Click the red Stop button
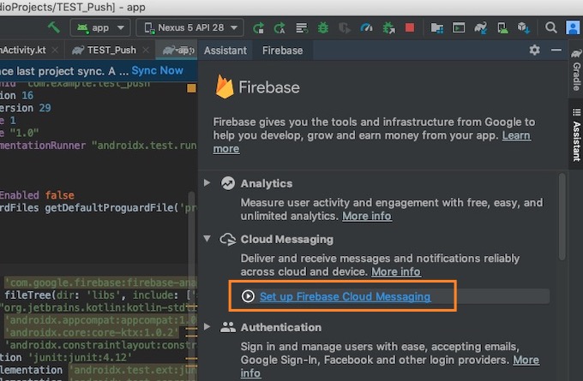The image size is (583, 381). tap(410, 27)
